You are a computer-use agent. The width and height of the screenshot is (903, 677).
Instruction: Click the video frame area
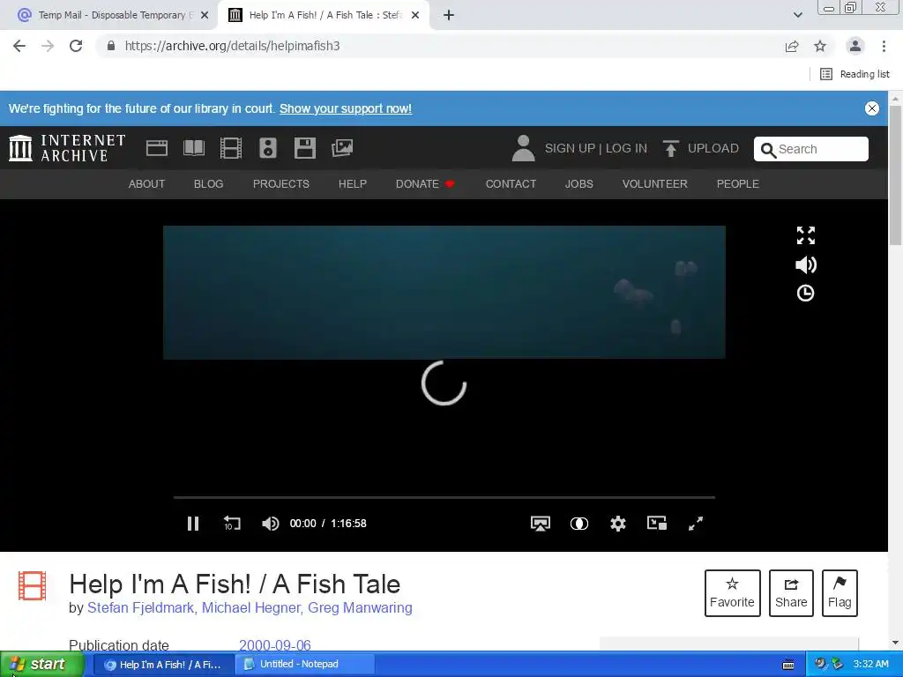(x=444, y=293)
